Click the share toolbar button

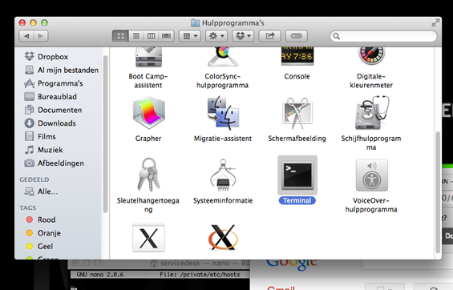(269, 36)
